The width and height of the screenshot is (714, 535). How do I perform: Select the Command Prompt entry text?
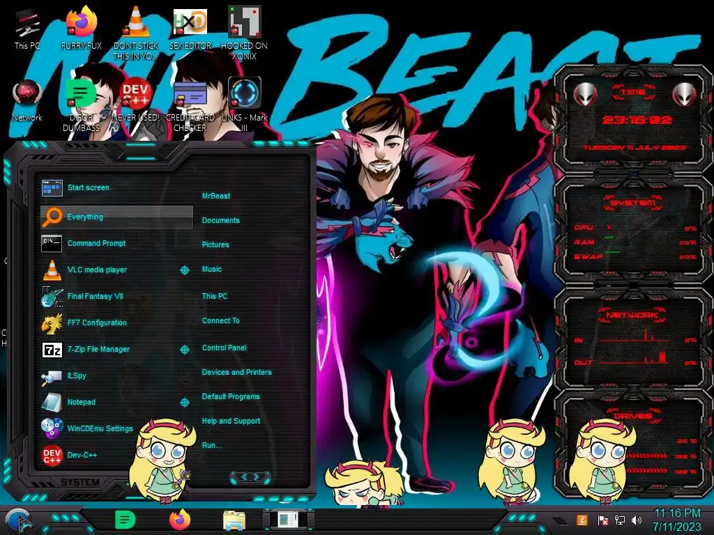tap(96, 243)
